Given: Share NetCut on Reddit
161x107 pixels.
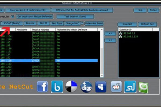Looking at the screenshot, I should pos(116,87).
